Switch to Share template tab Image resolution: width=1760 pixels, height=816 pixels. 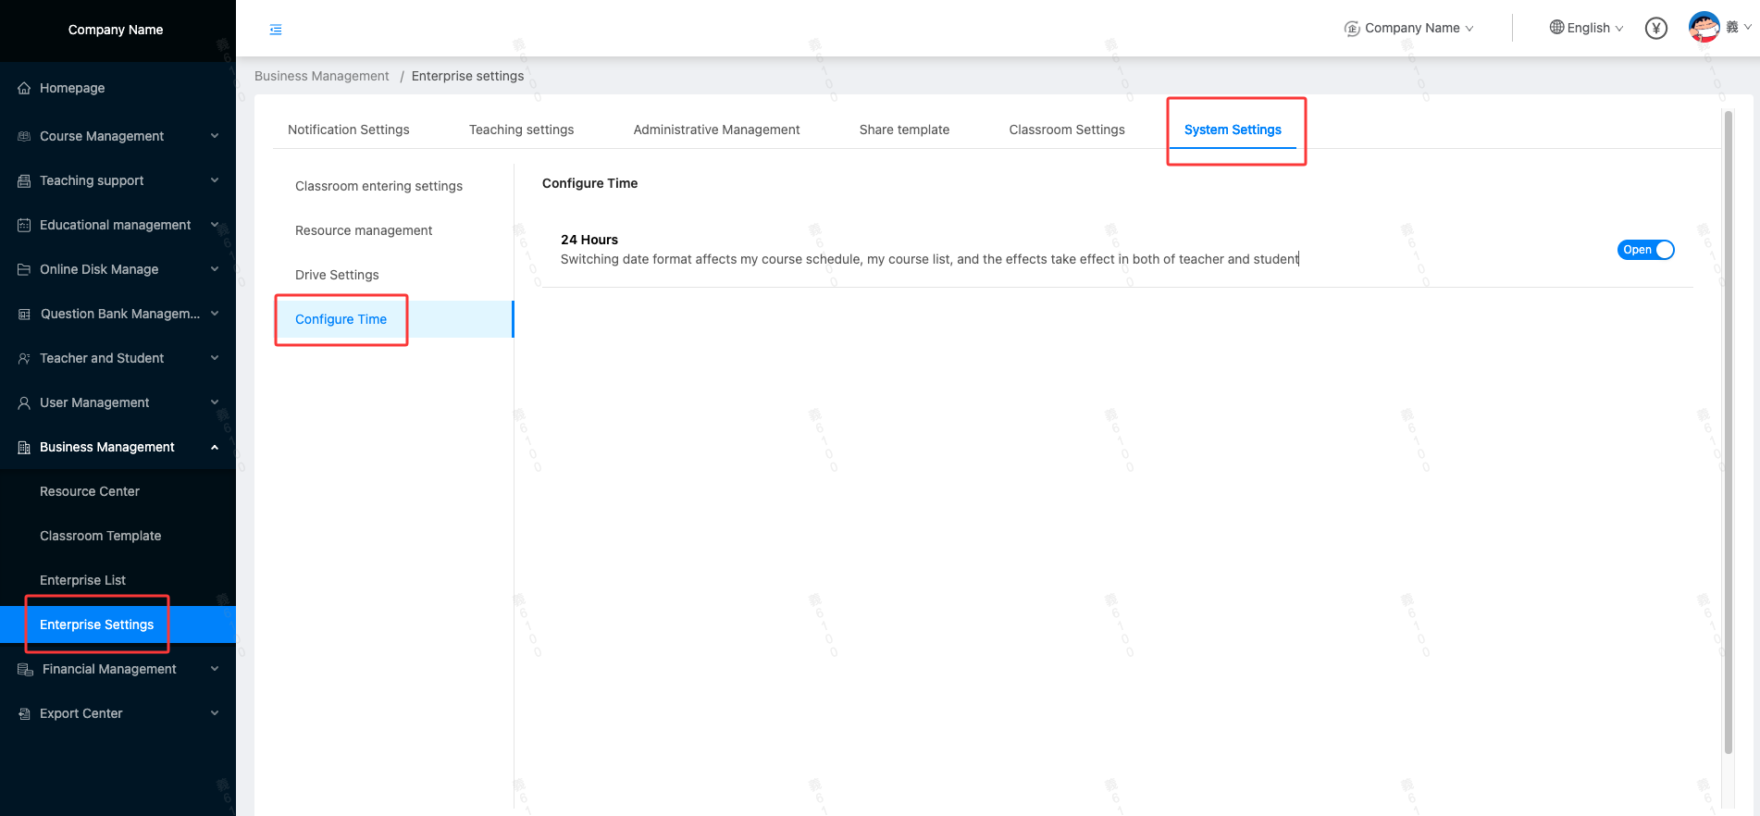point(904,130)
